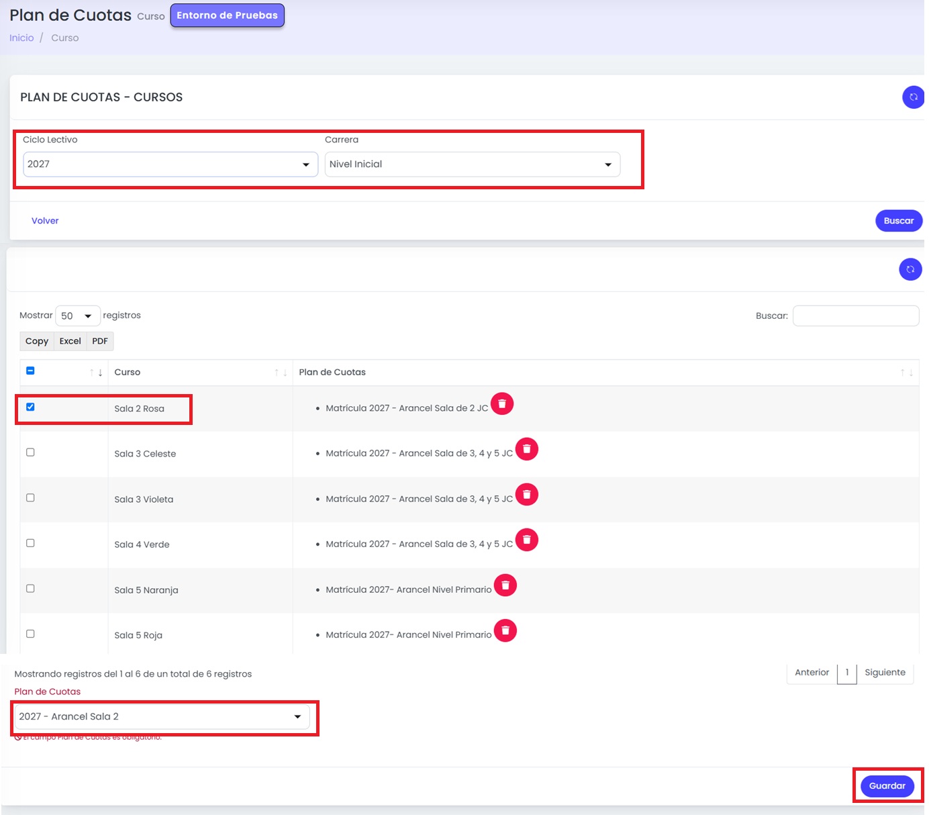Export table with Excel button
The height and width of the screenshot is (815, 929).
coord(70,341)
